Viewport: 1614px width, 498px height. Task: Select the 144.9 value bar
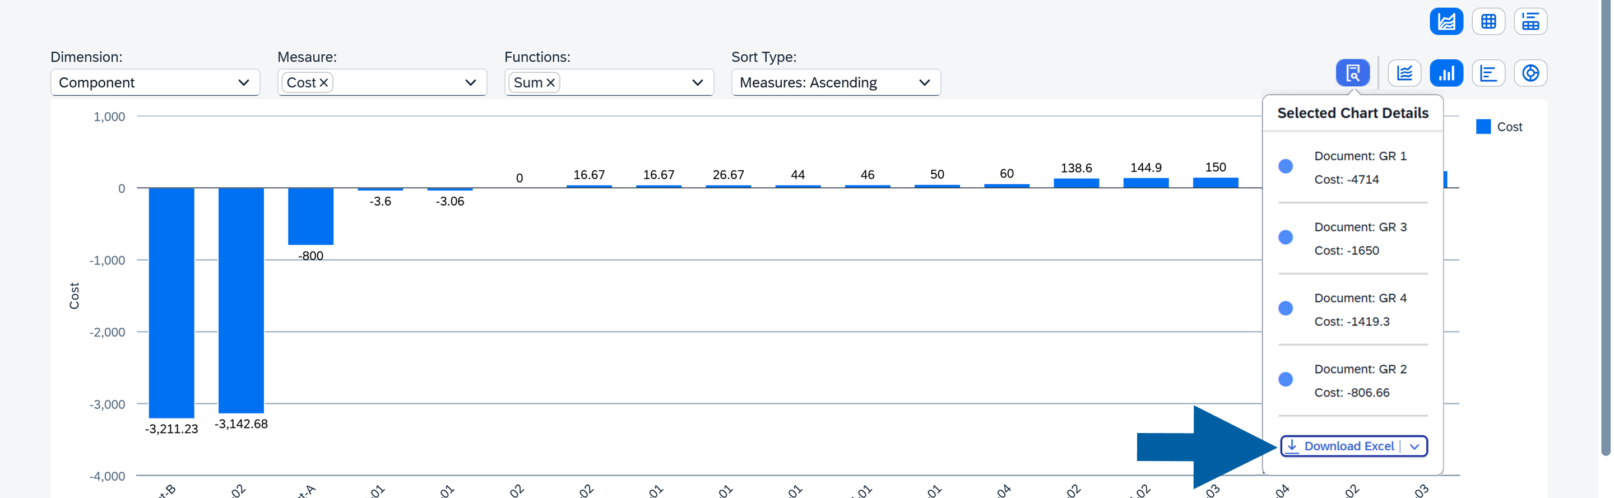point(1146,183)
